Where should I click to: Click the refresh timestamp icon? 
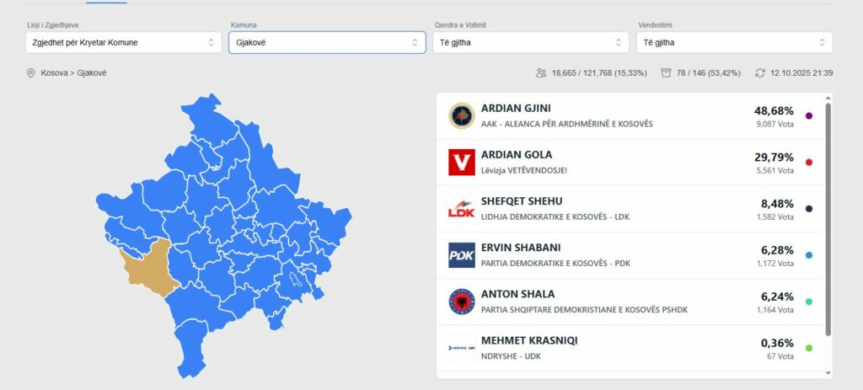[760, 73]
